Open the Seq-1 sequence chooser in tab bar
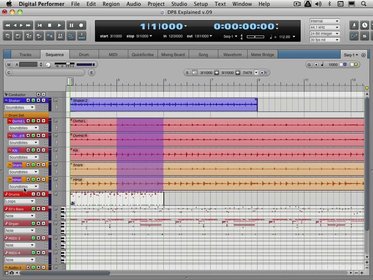373x280 pixels. point(351,55)
